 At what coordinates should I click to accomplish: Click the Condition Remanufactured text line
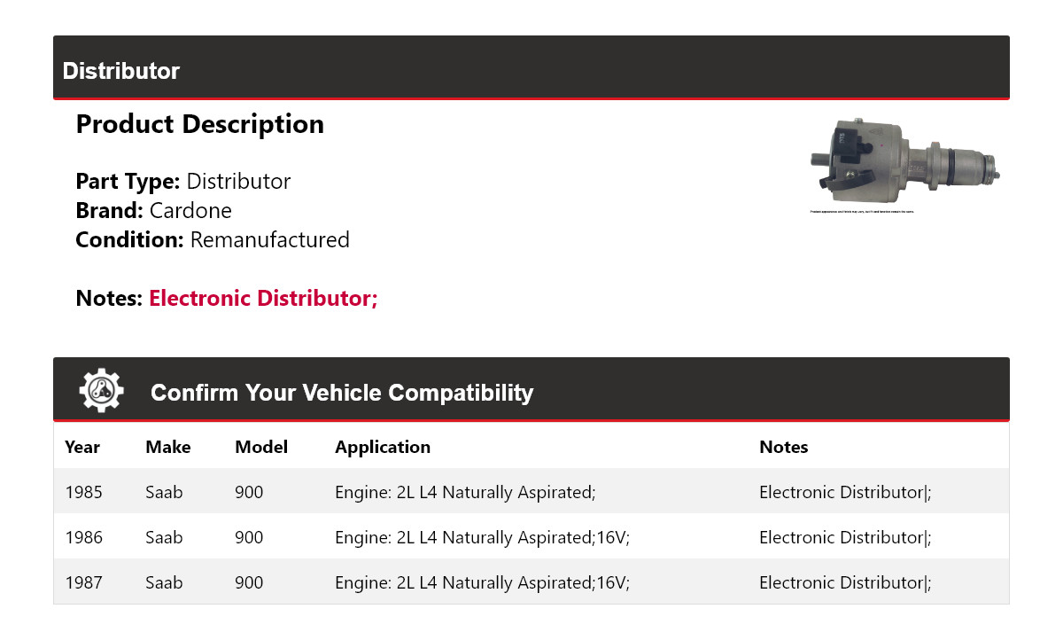point(213,240)
